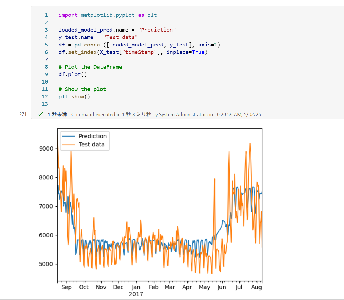The image size is (344, 300).
Task: Click the green success checkmark icon
Action: 40,114
